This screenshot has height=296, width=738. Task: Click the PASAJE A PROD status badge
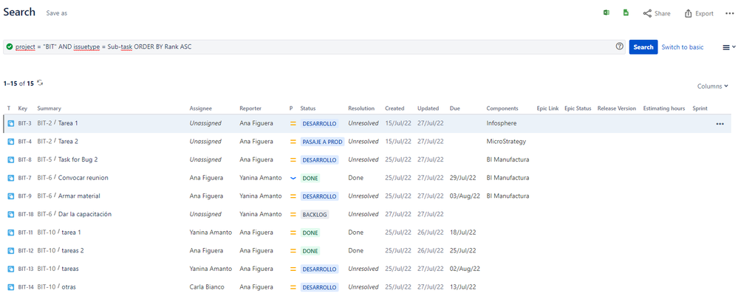point(322,142)
